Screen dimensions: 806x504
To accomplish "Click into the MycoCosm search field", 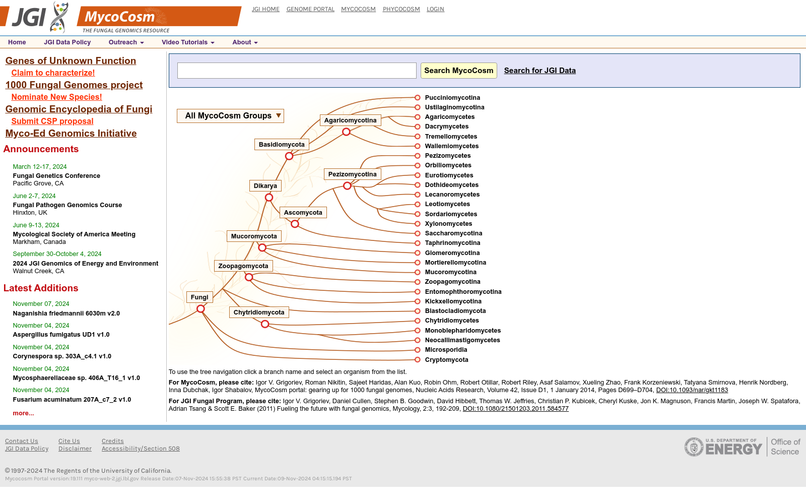I will click(297, 71).
